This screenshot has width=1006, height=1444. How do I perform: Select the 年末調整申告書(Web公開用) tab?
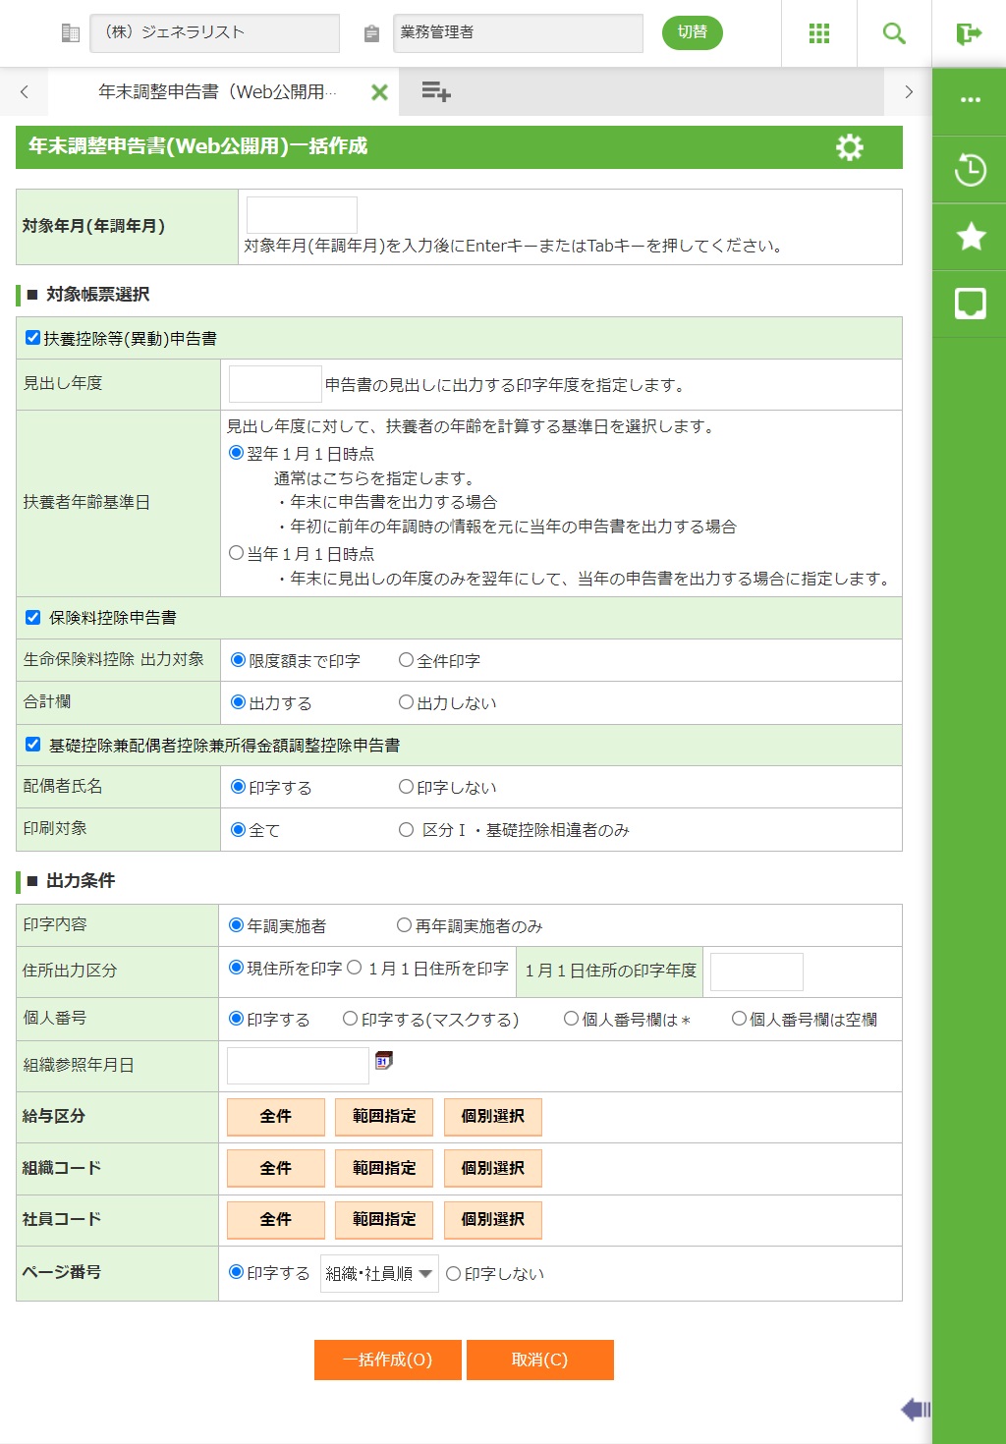click(x=216, y=92)
